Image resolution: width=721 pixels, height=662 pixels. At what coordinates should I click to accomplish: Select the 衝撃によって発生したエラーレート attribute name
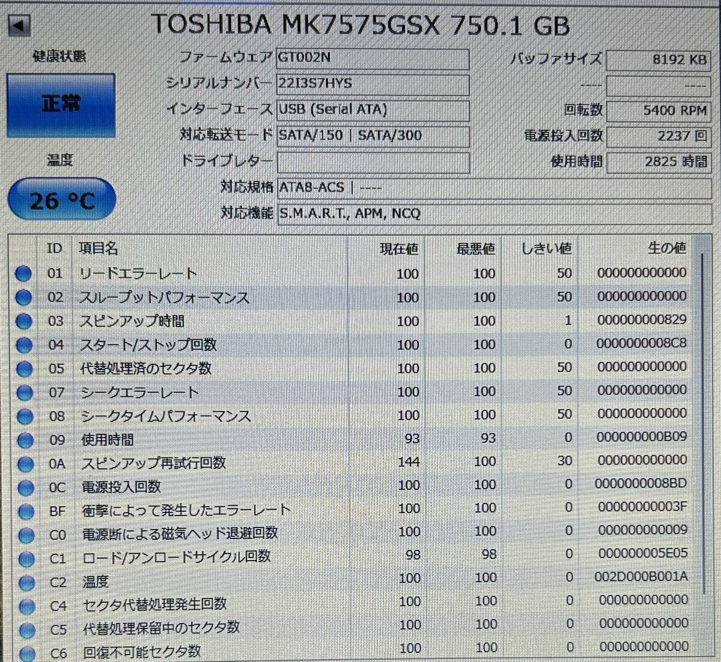(186, 511)
